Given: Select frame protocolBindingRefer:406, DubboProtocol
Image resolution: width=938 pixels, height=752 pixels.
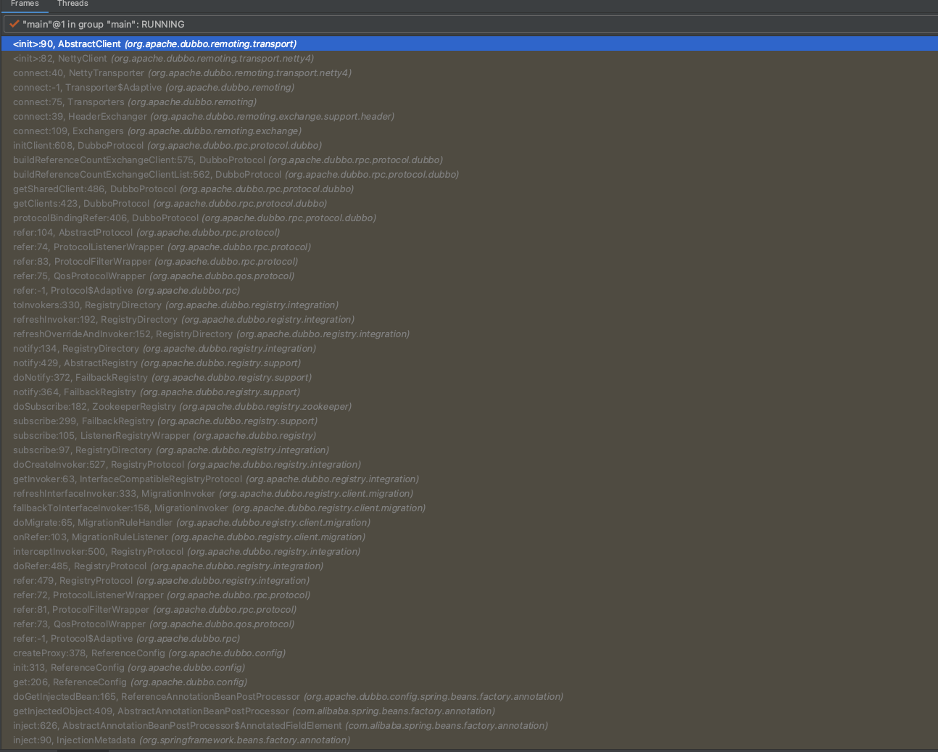Looking at the screenshot, I should click(x=469, y=218).
